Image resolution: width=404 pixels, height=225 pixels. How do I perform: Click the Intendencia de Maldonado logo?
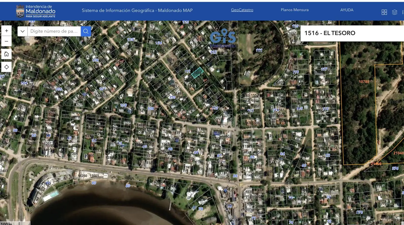click(x=36, y=11)
